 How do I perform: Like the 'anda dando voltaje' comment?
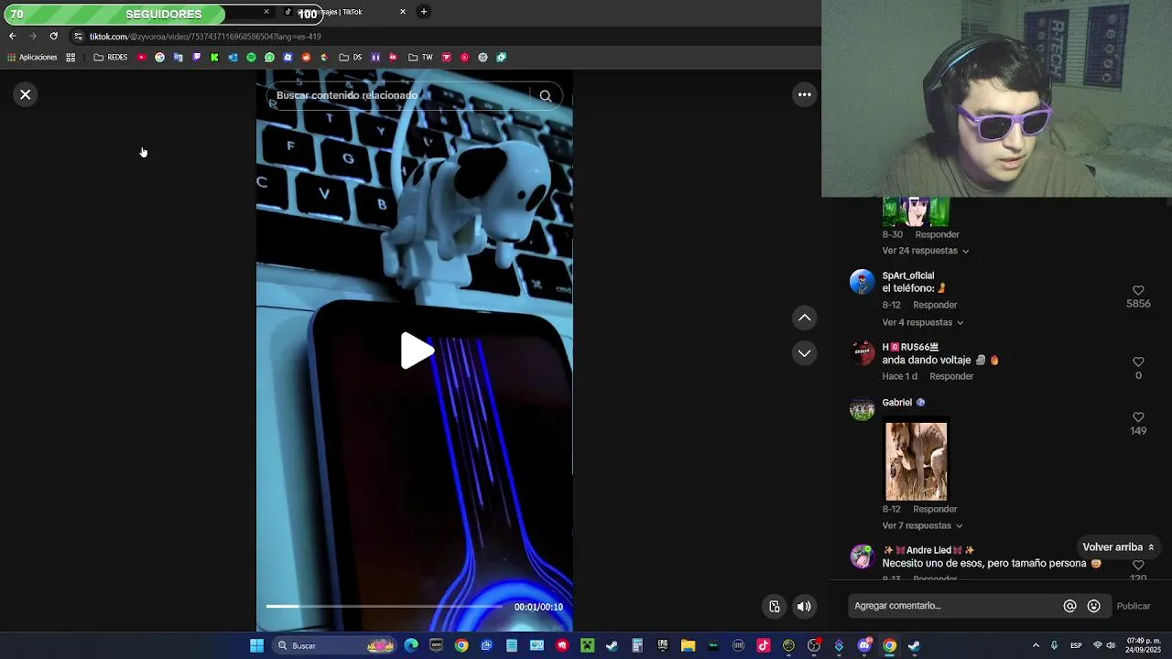pos(1138,362)
